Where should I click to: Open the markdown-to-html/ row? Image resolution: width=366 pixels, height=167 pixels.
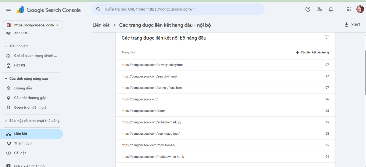225,157
